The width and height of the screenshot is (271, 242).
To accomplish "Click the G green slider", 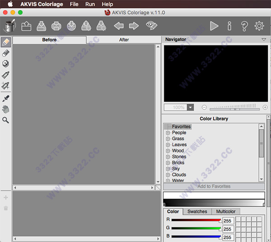I will pyautogui.click(x=196, y=228).
